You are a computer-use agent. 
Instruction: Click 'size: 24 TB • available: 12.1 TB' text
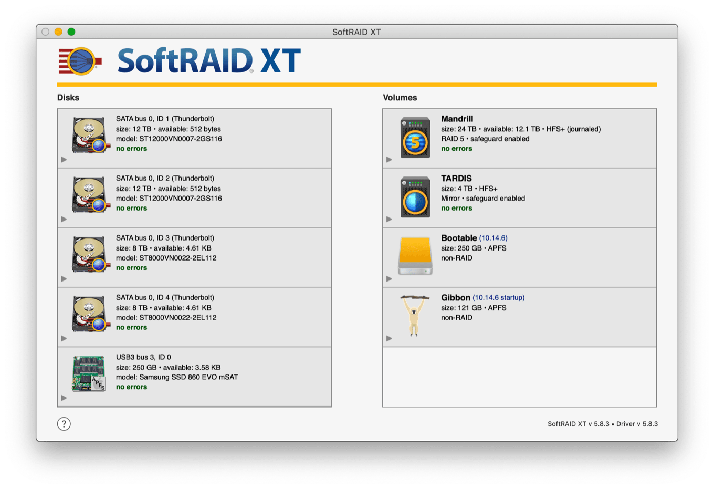[x=490, y=129]
